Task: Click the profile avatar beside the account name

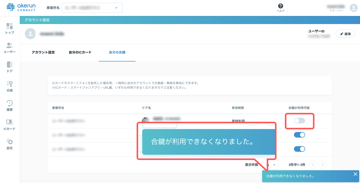Action: click(30, 34)
